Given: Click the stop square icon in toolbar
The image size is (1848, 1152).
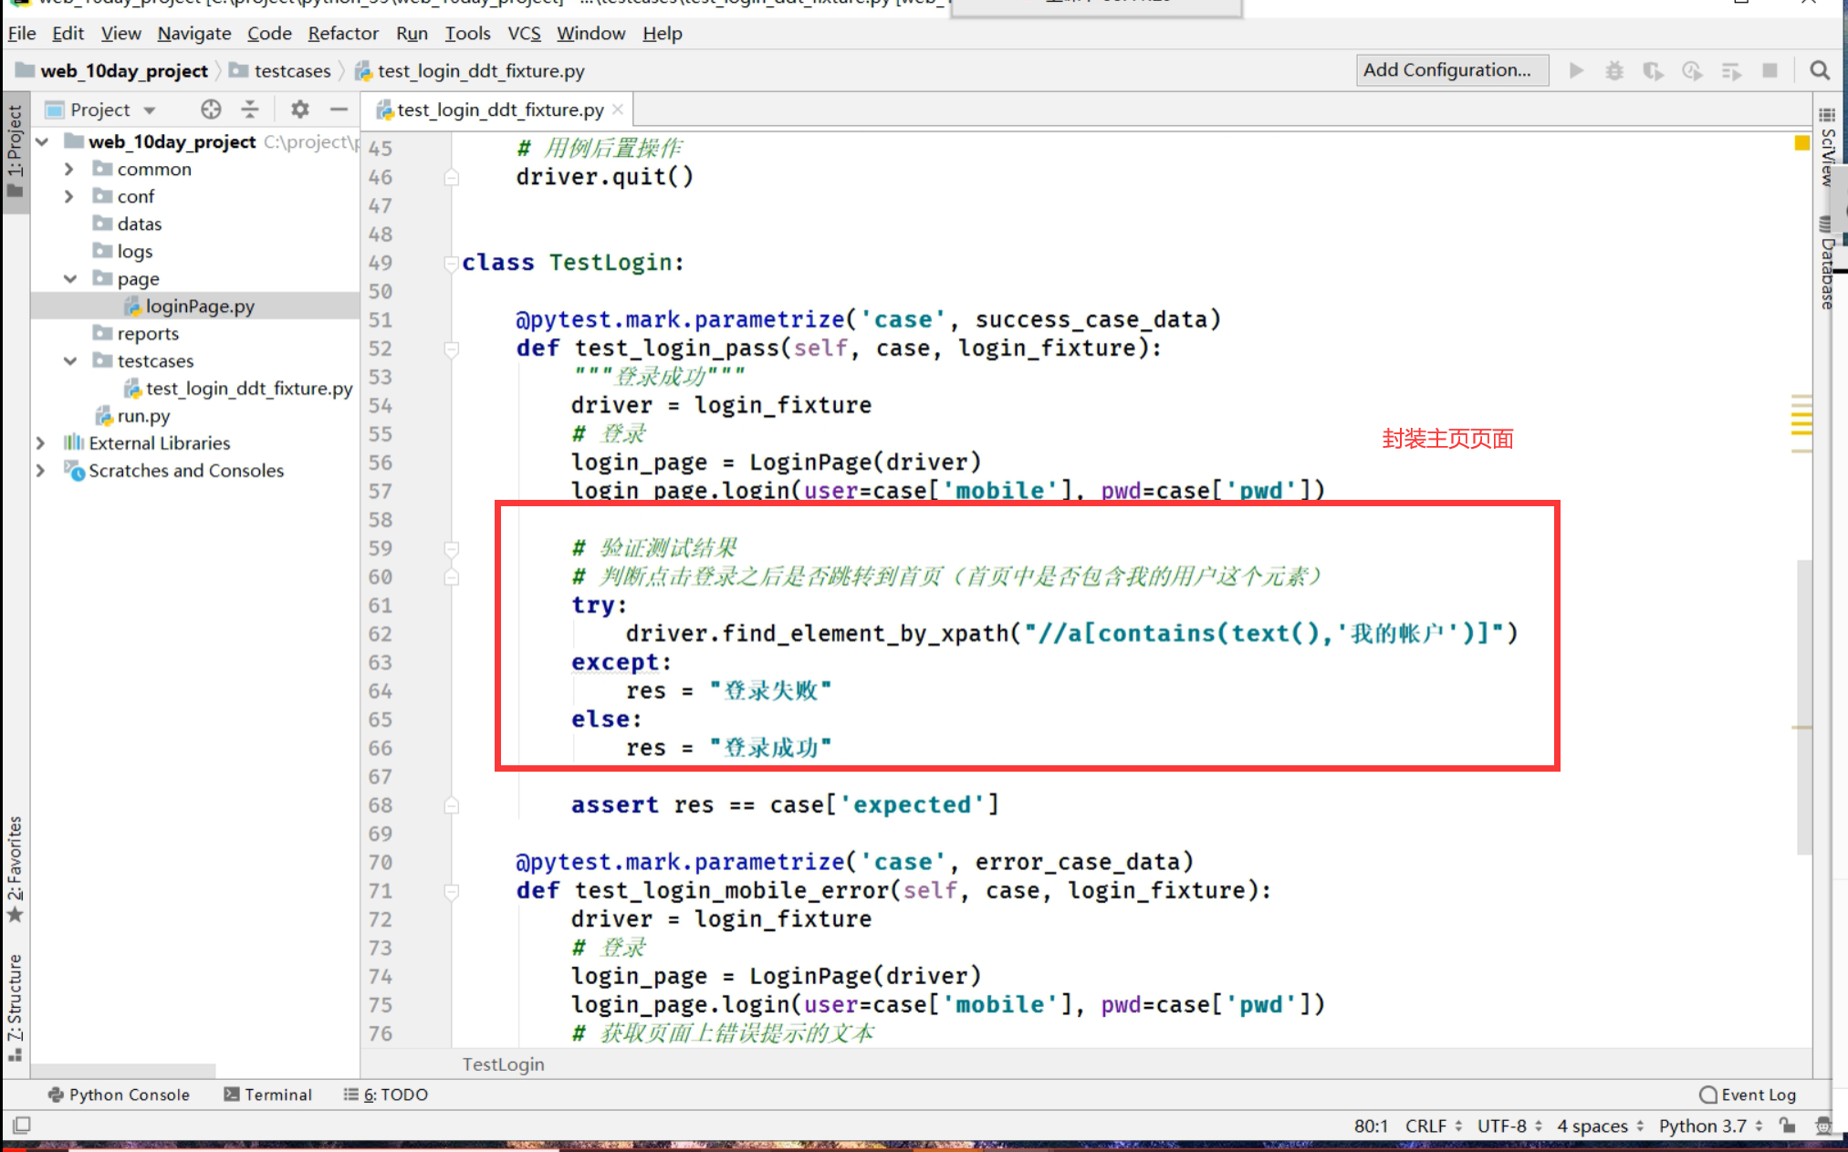Looking at the screenshot, I should point(1770,71).
